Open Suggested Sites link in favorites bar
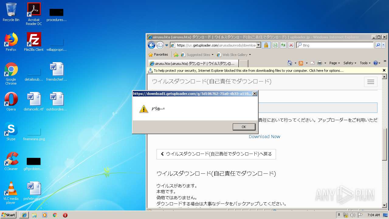The image size is (389, 219). pos(195,55)
